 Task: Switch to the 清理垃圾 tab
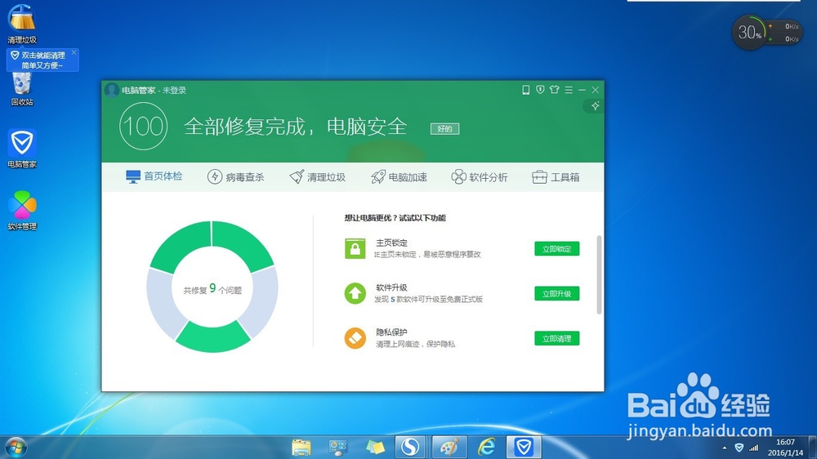[x=317, y=177]
